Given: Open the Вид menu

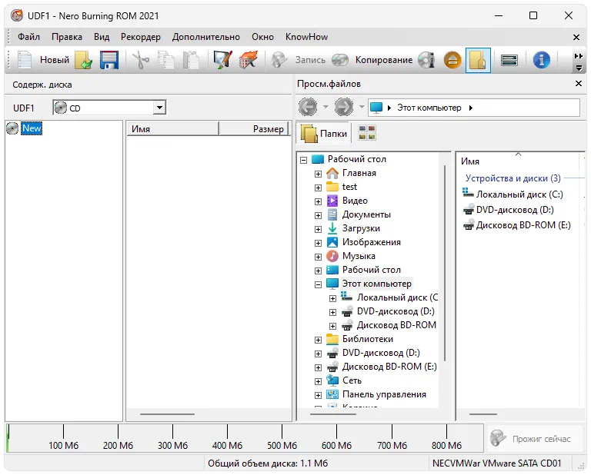Looking at the screenshot, I should pyautogui.click(x=102, y=37).
